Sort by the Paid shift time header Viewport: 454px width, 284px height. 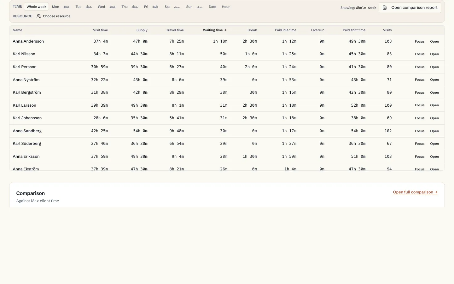pos(354,30)
